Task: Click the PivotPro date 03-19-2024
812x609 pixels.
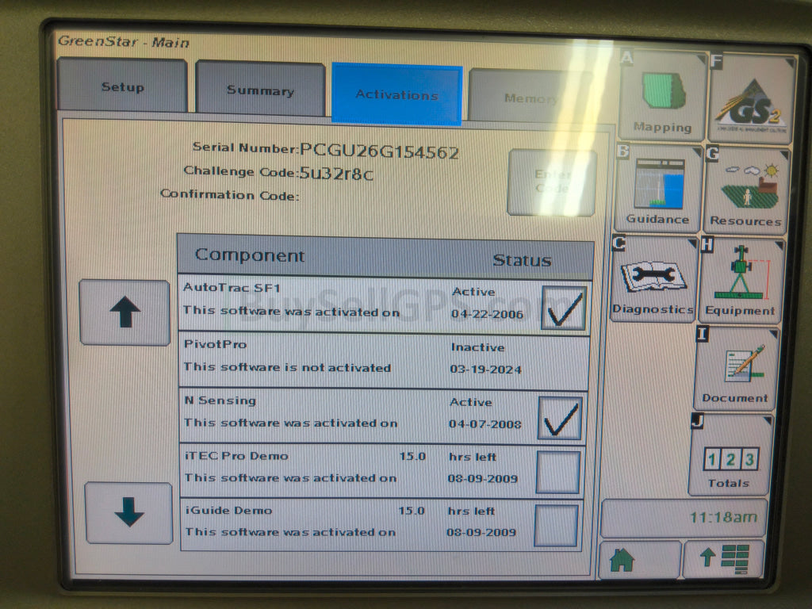Action: point(485,370)
